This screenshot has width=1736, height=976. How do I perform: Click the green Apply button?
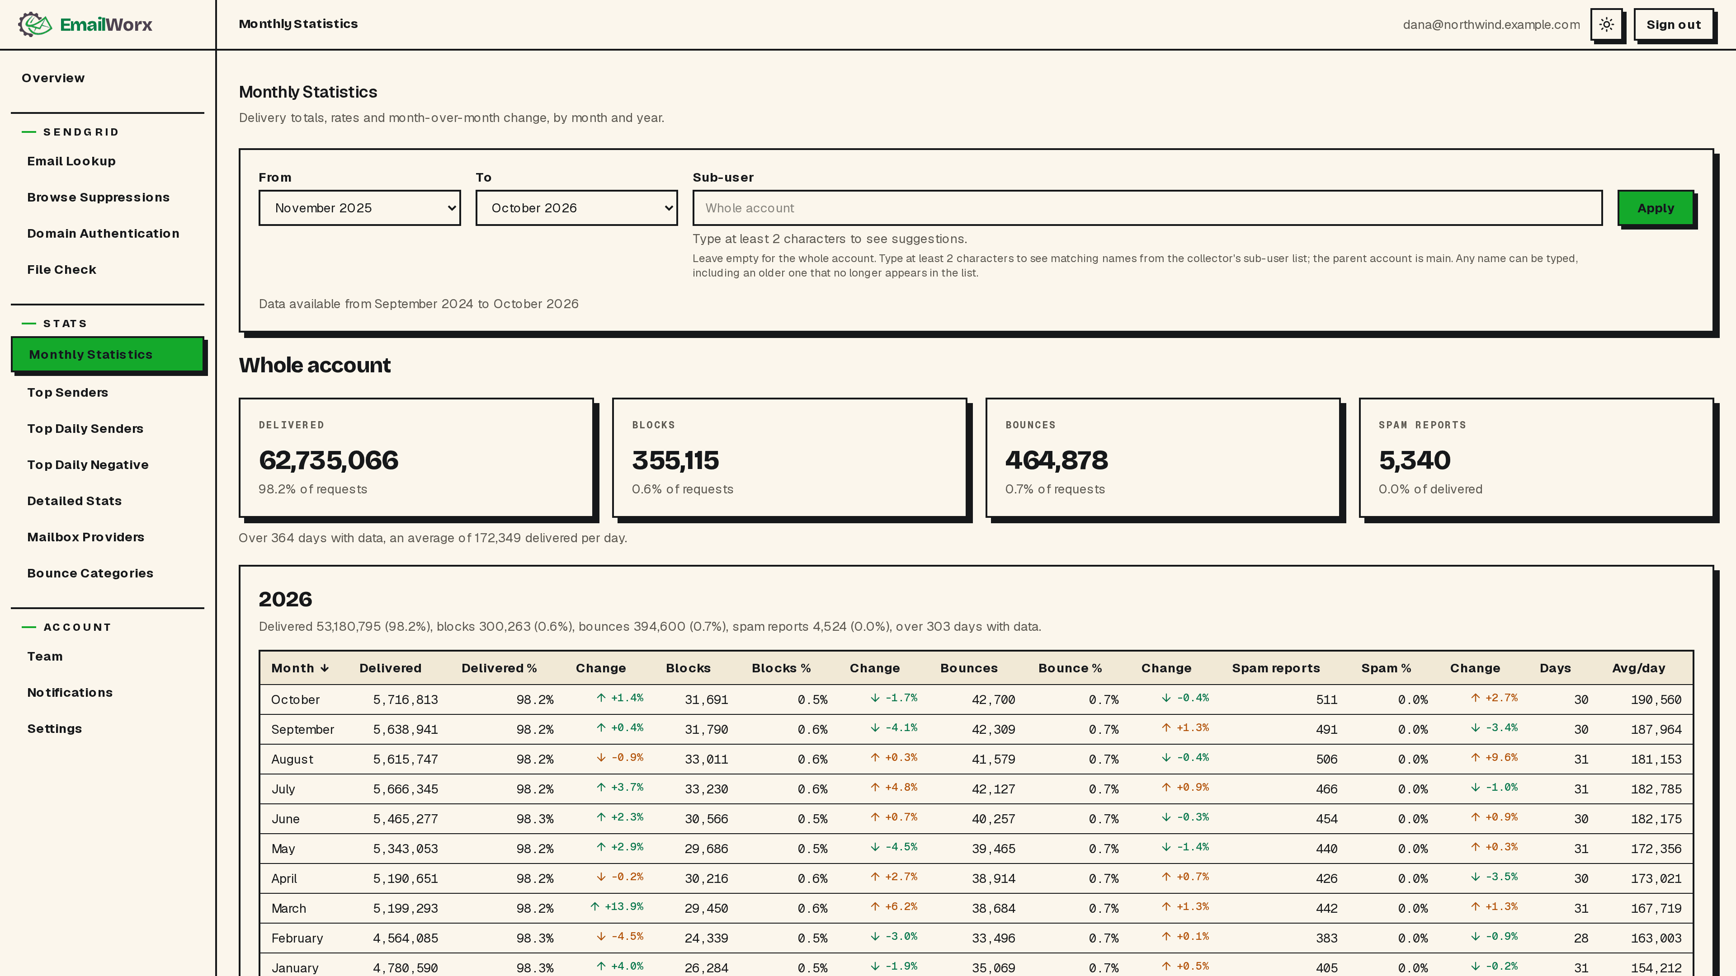coord(1656,207)
